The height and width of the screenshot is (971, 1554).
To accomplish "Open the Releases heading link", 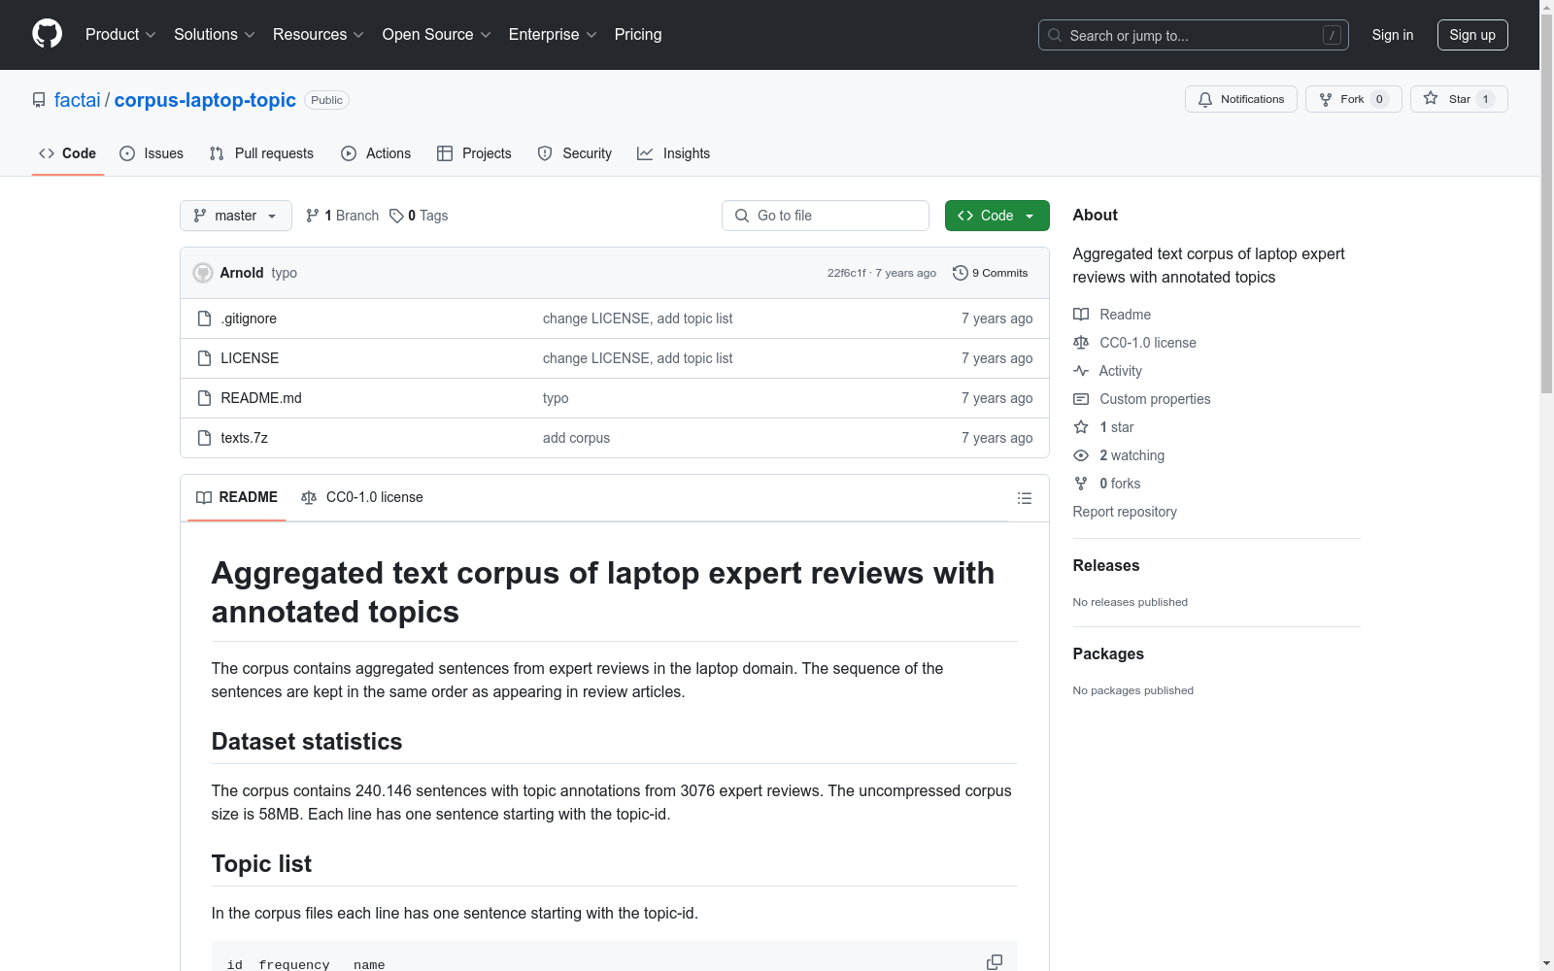I will (x=1106, y=565).
